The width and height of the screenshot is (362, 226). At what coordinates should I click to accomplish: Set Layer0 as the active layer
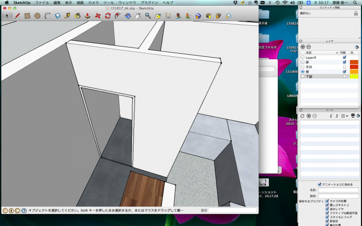[x=303, y=57]
